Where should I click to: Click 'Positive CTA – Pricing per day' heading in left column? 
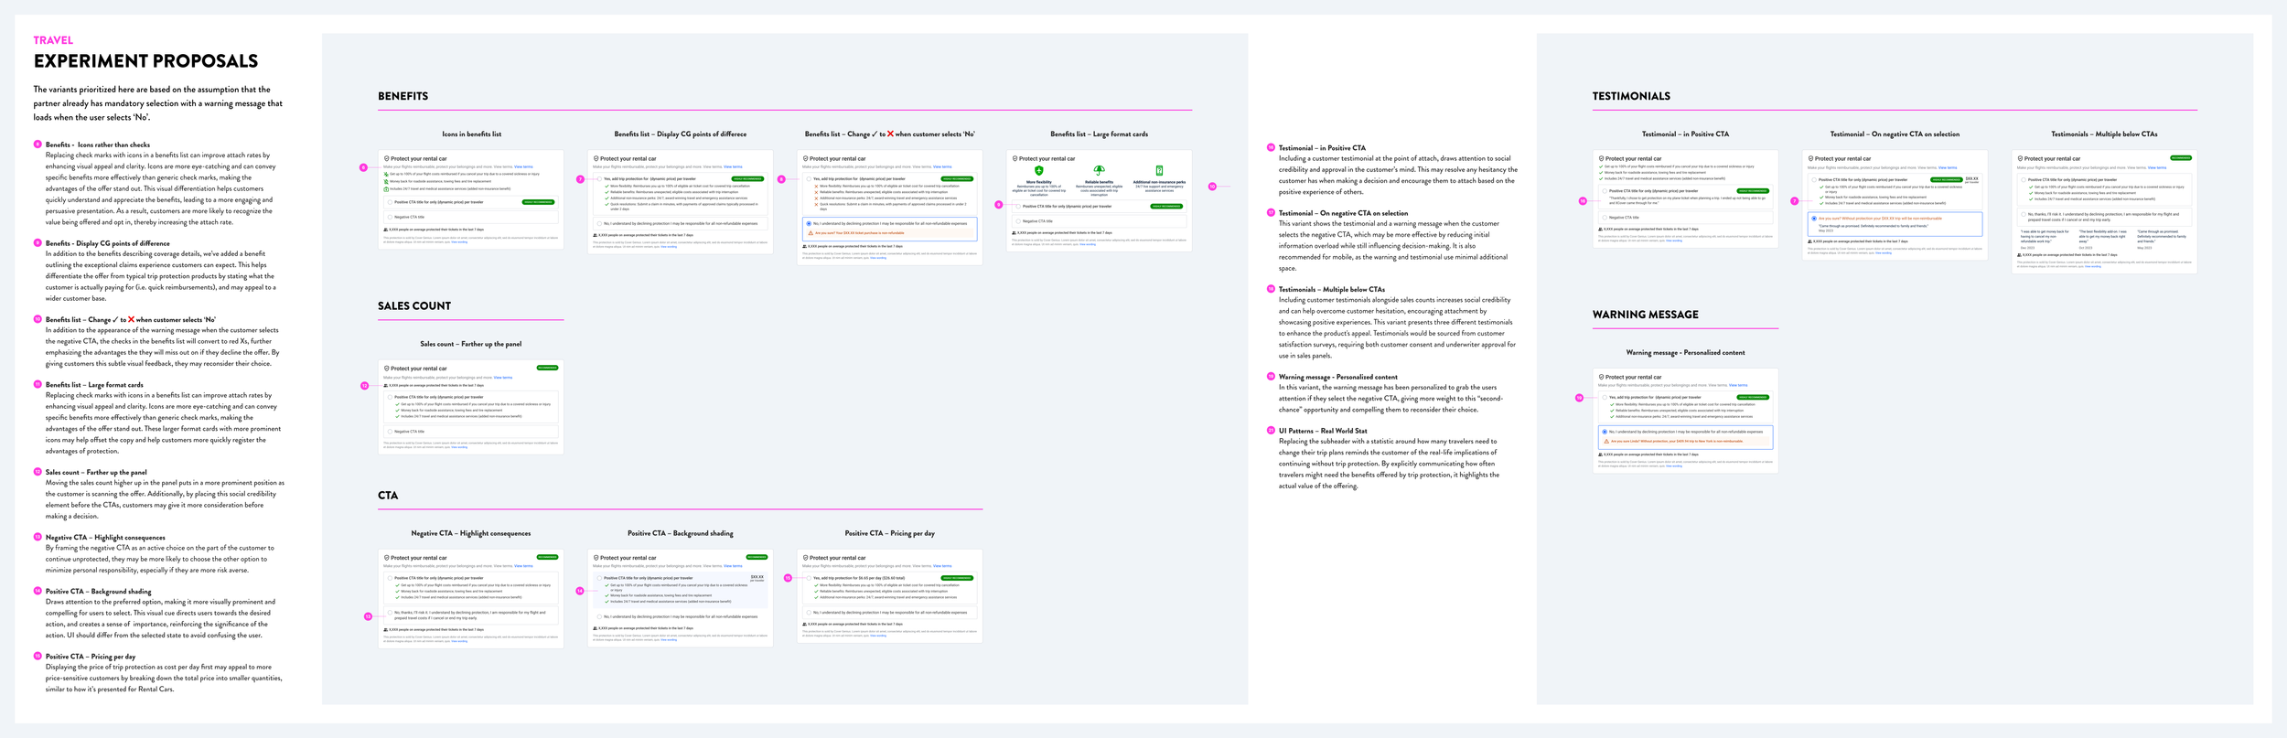pos(91,657)
